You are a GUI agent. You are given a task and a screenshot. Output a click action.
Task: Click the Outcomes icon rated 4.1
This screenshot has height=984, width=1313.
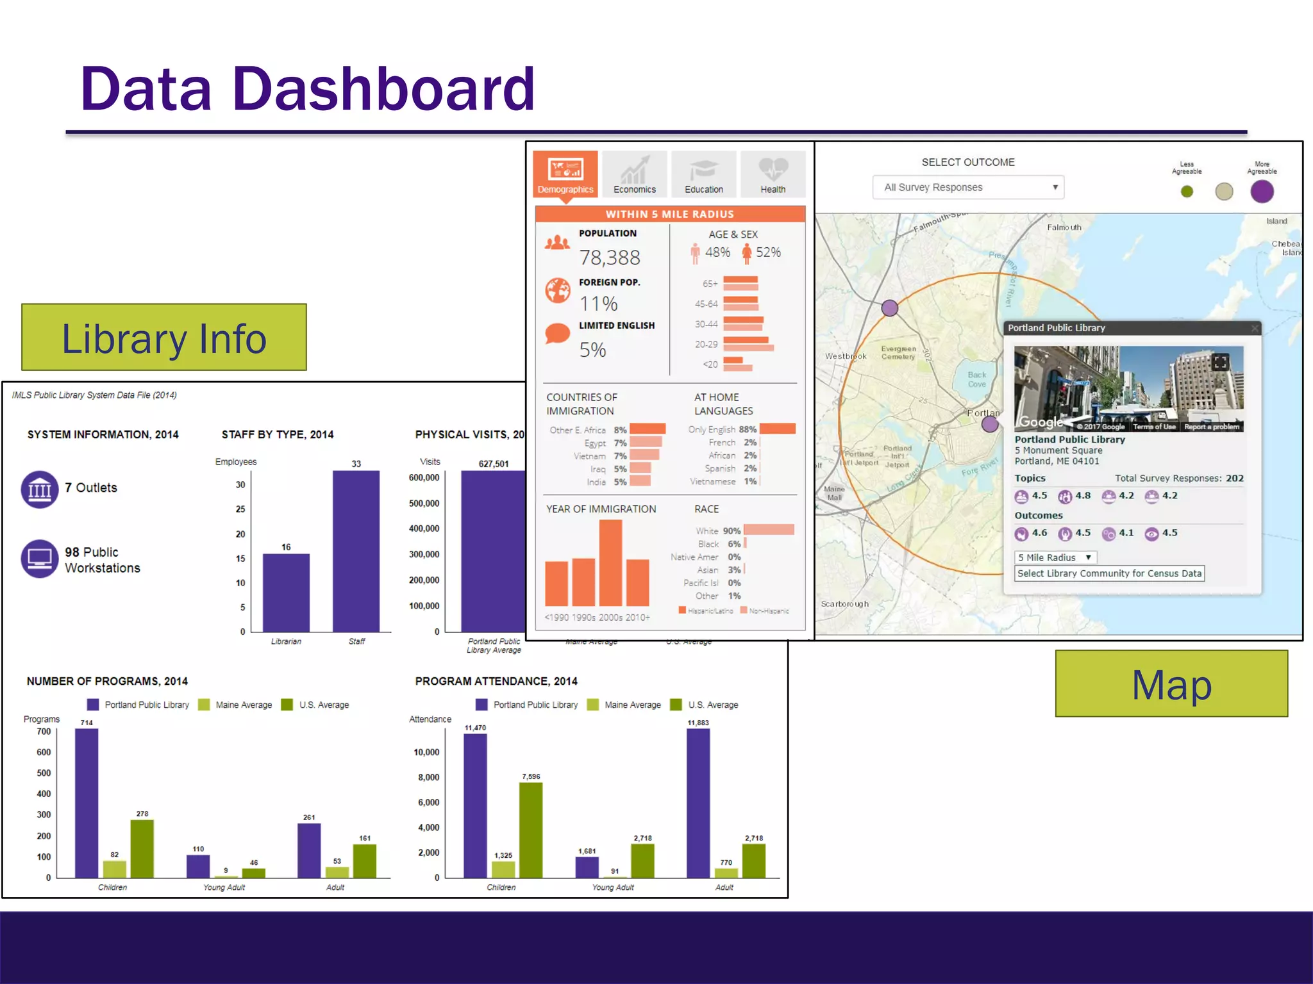(x=1108, y=534)
